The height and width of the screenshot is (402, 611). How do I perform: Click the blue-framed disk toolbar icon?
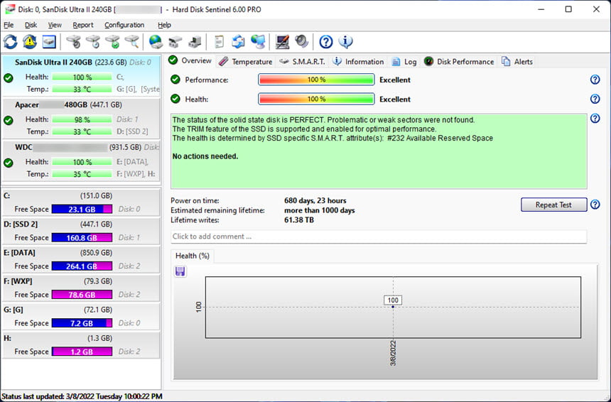pyautogui.click(x=49, y=42)
